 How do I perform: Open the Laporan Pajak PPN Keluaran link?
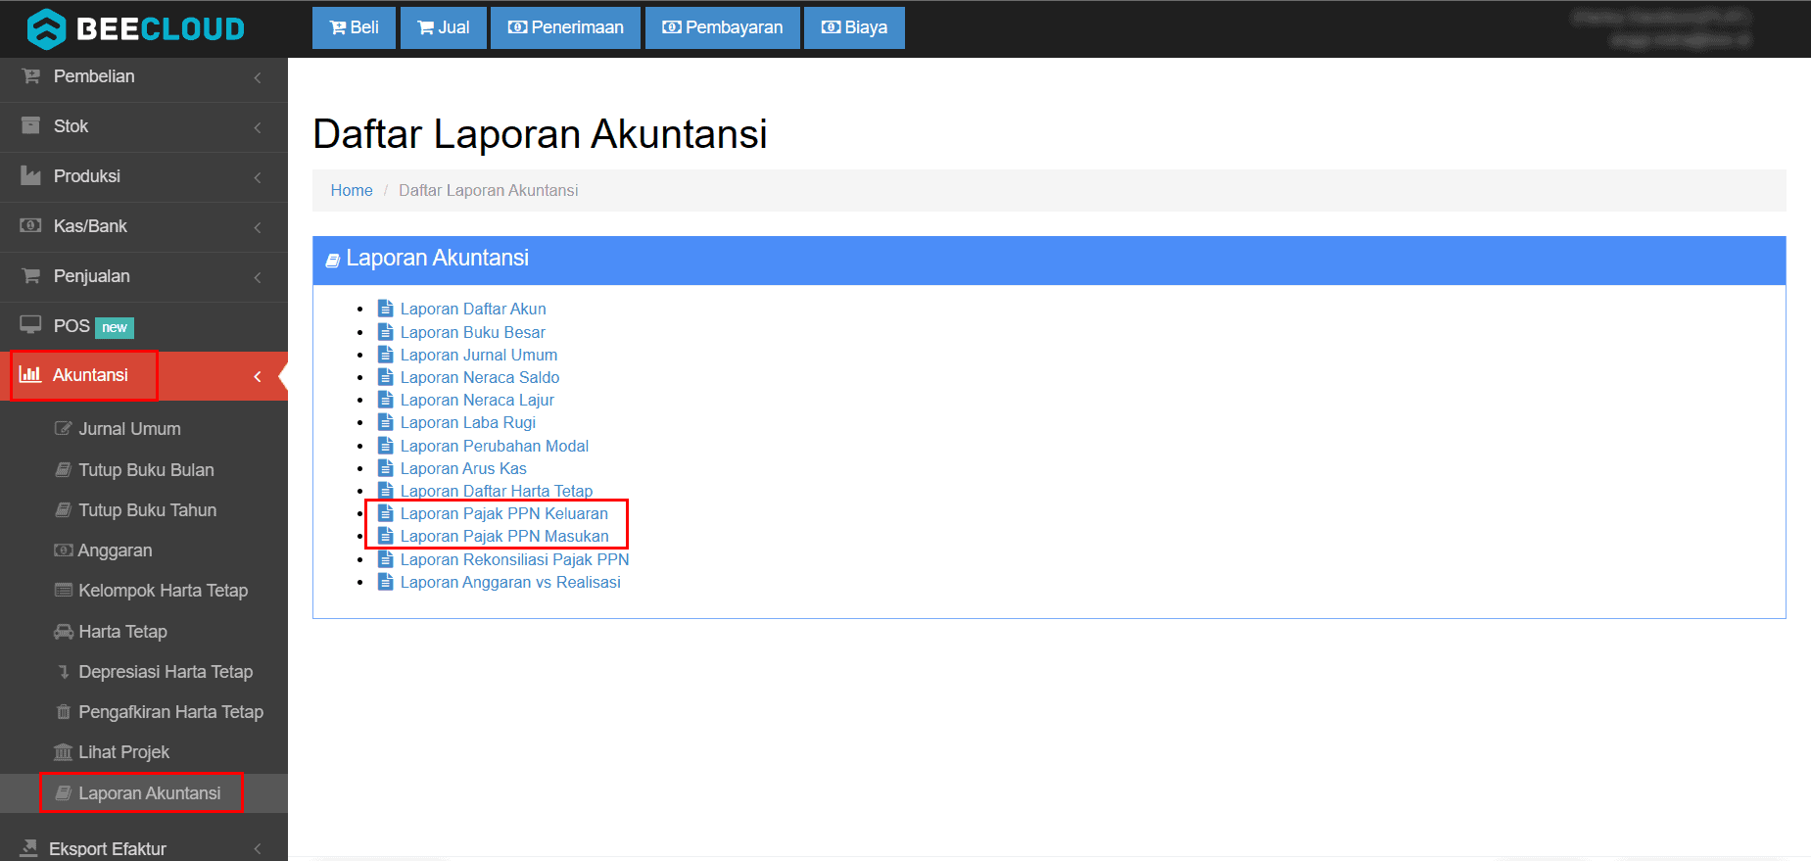point(503,513)
